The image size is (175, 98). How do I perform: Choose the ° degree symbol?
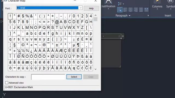(52, 45)
